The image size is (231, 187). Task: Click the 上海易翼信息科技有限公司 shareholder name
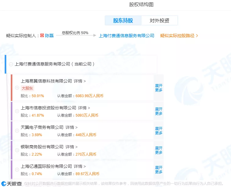(x=46, y=81)
